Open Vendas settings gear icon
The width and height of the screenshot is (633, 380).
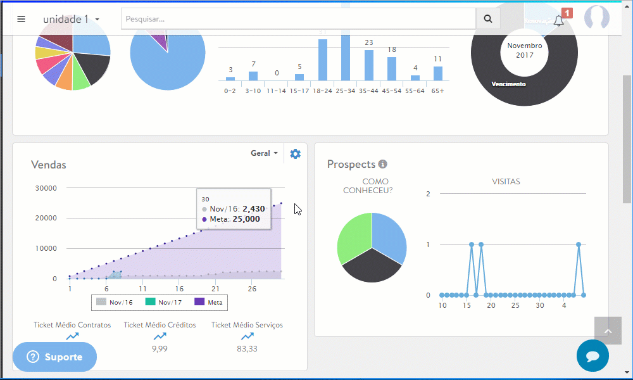point(295,154)
